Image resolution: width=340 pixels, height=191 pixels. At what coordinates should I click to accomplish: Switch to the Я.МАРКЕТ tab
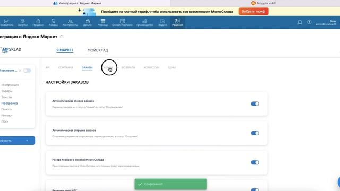[x=65, y=50]
